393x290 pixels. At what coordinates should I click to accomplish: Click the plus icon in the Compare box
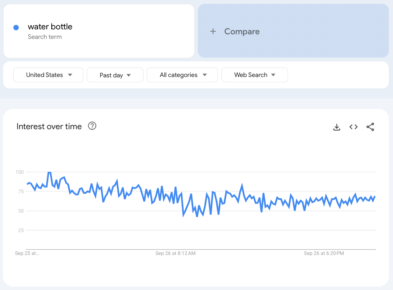tap(213, 31)
